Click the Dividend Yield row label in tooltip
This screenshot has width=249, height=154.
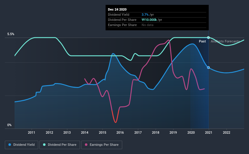(119, 15)
